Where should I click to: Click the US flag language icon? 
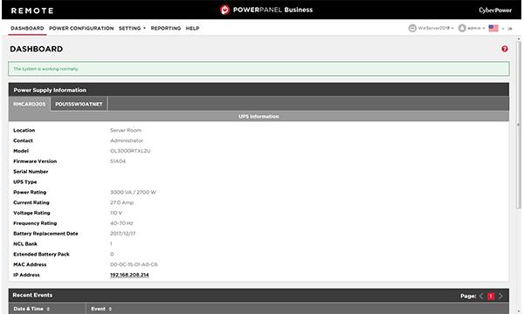click(493, 29)
